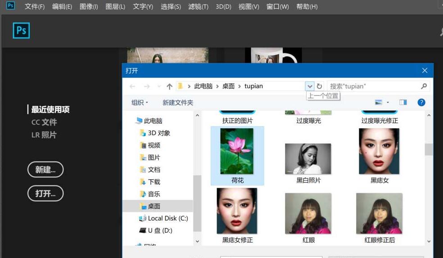Select U 盘 (D:) in tree

pyautogui.click(x=160, y=230)
